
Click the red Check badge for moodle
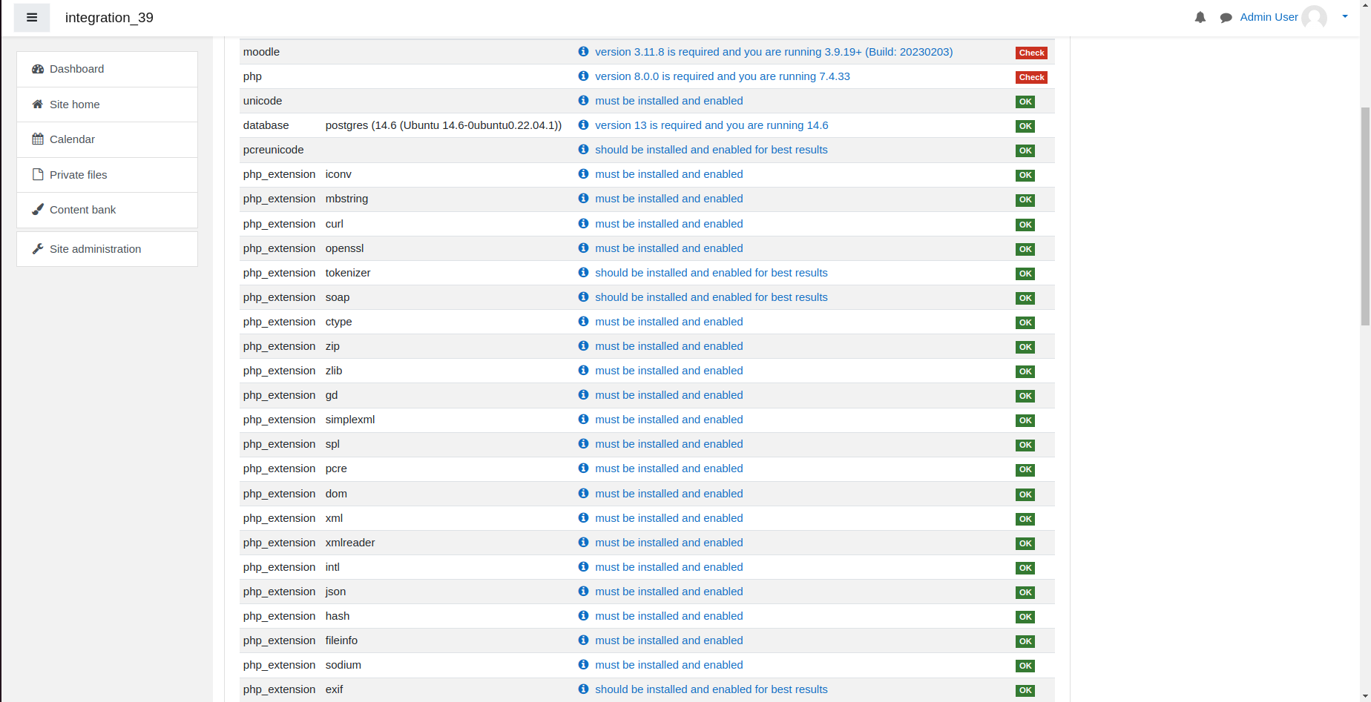(1031, 53)
